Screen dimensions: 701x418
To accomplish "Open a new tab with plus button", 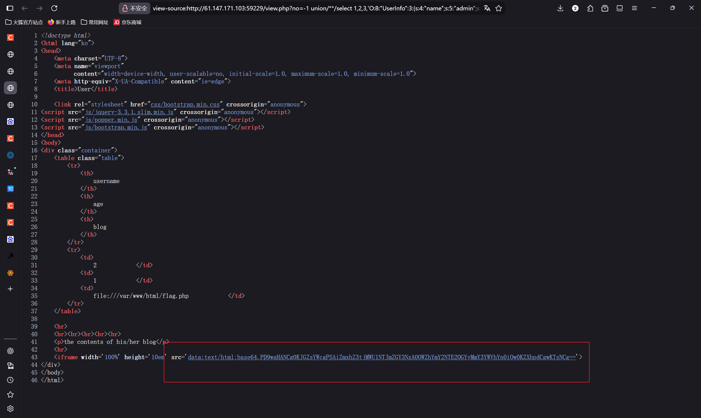I will click(10, 289).
